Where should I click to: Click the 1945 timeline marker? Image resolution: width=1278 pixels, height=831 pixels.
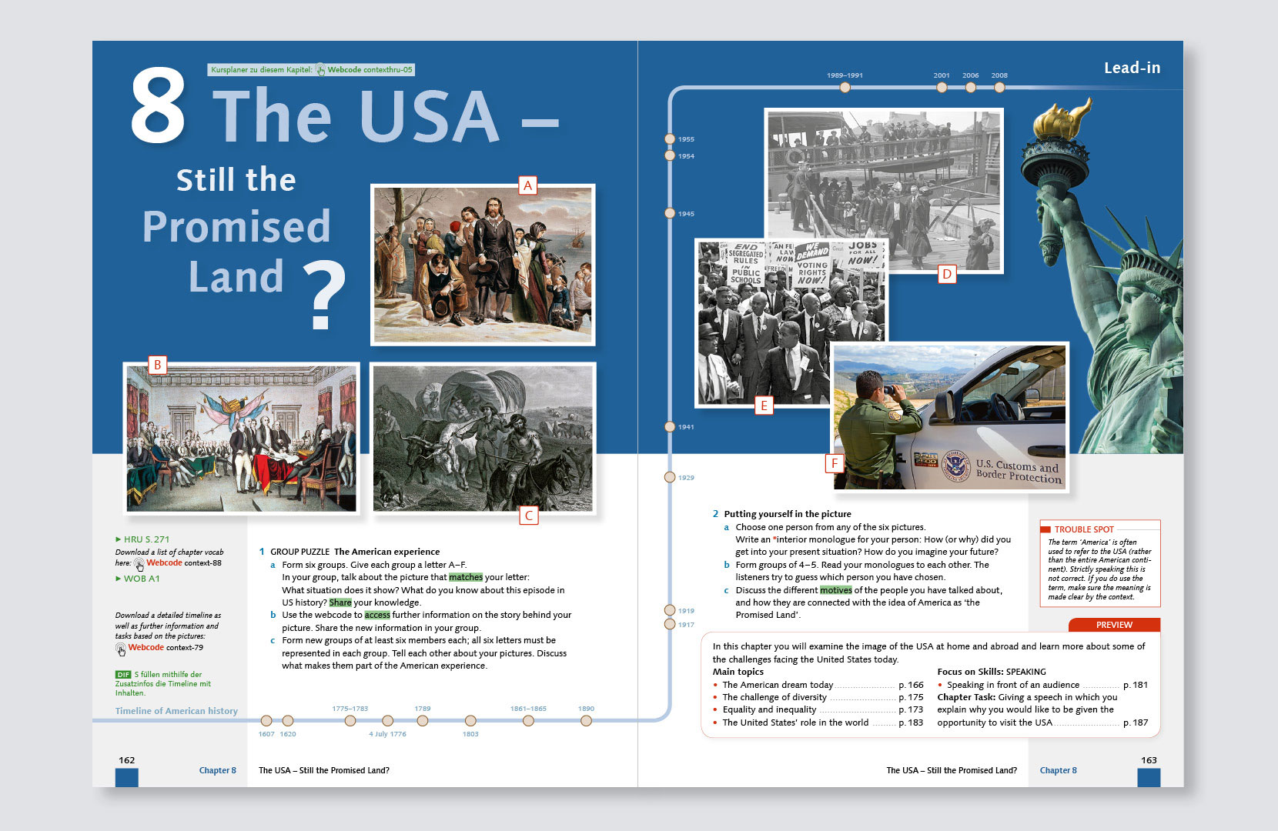tap(670, 213)
